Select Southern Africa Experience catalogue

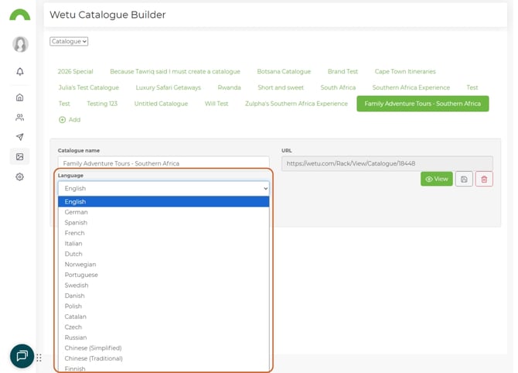411,87
